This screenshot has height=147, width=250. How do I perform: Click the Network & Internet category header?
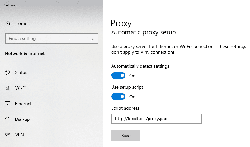pos(25,53)
